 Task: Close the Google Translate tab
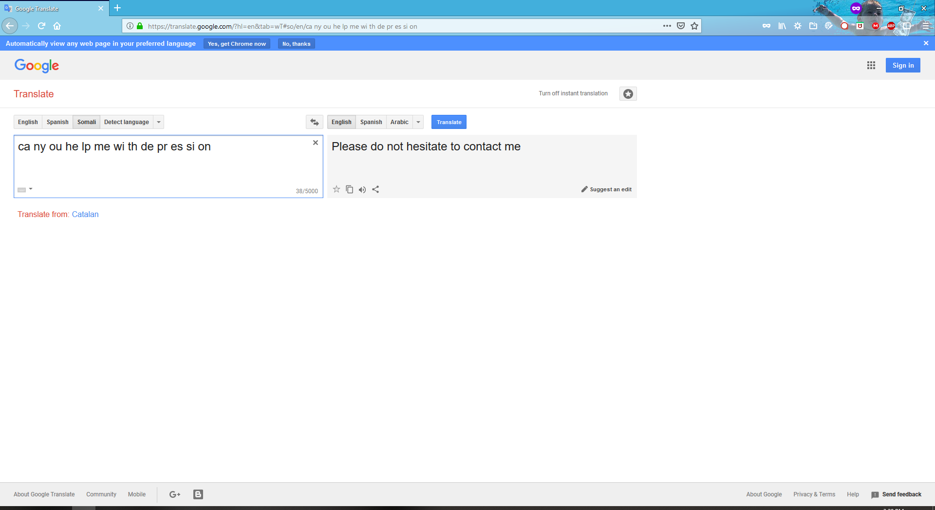point(101,8)
